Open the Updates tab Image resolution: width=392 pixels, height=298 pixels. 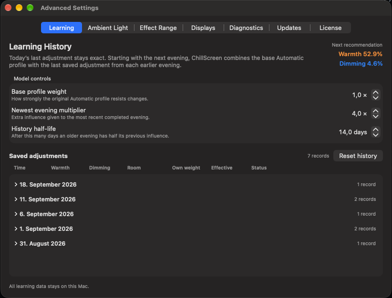[x=289, y=28]
